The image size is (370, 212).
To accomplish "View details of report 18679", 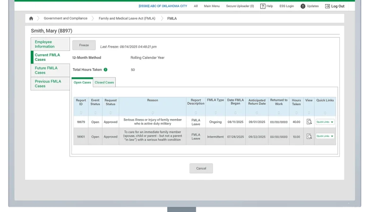I will click(309, 122).
